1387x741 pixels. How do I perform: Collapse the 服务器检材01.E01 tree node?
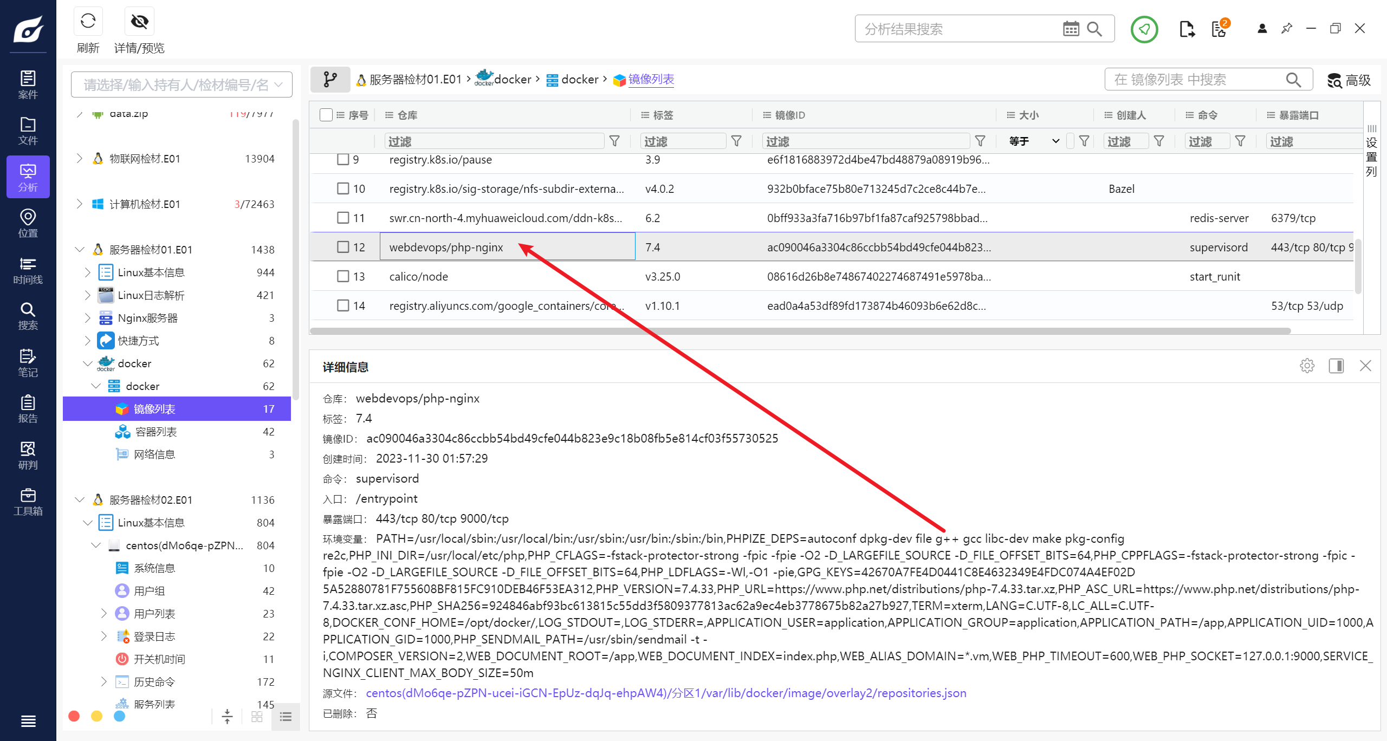80,249
